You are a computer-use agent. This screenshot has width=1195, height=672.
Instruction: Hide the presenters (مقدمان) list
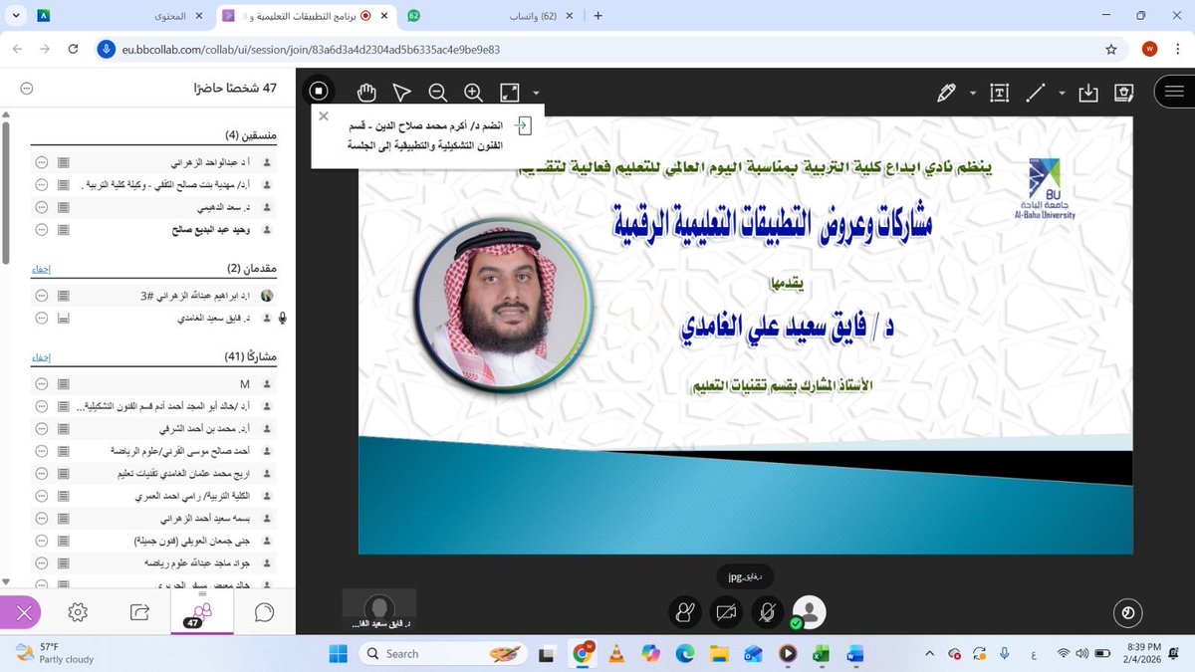40,269
